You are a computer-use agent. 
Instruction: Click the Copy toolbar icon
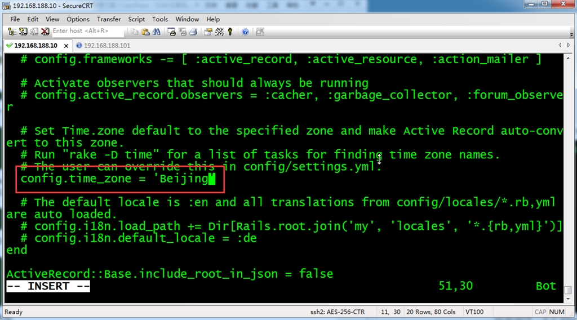(135, 32)
